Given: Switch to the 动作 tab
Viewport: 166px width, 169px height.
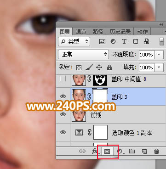Looking at the screenshot, I should [143, 32].
